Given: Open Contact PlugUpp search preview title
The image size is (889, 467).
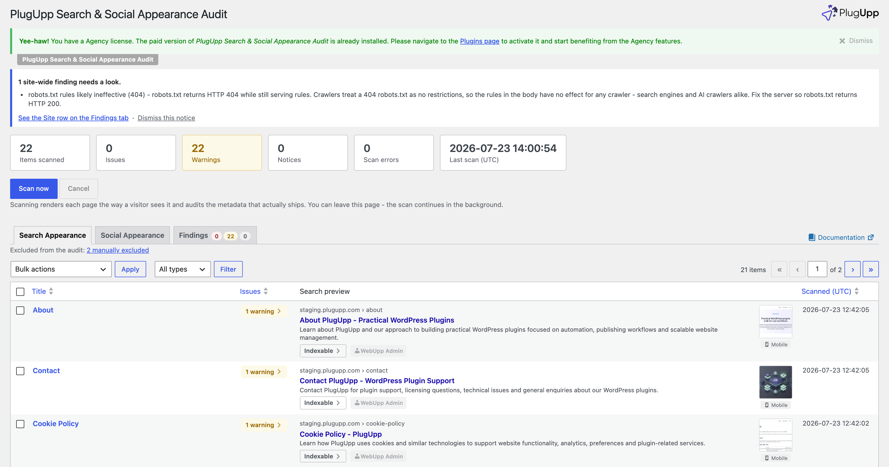Looking at the screenshot, I should (x=377, y=381).
